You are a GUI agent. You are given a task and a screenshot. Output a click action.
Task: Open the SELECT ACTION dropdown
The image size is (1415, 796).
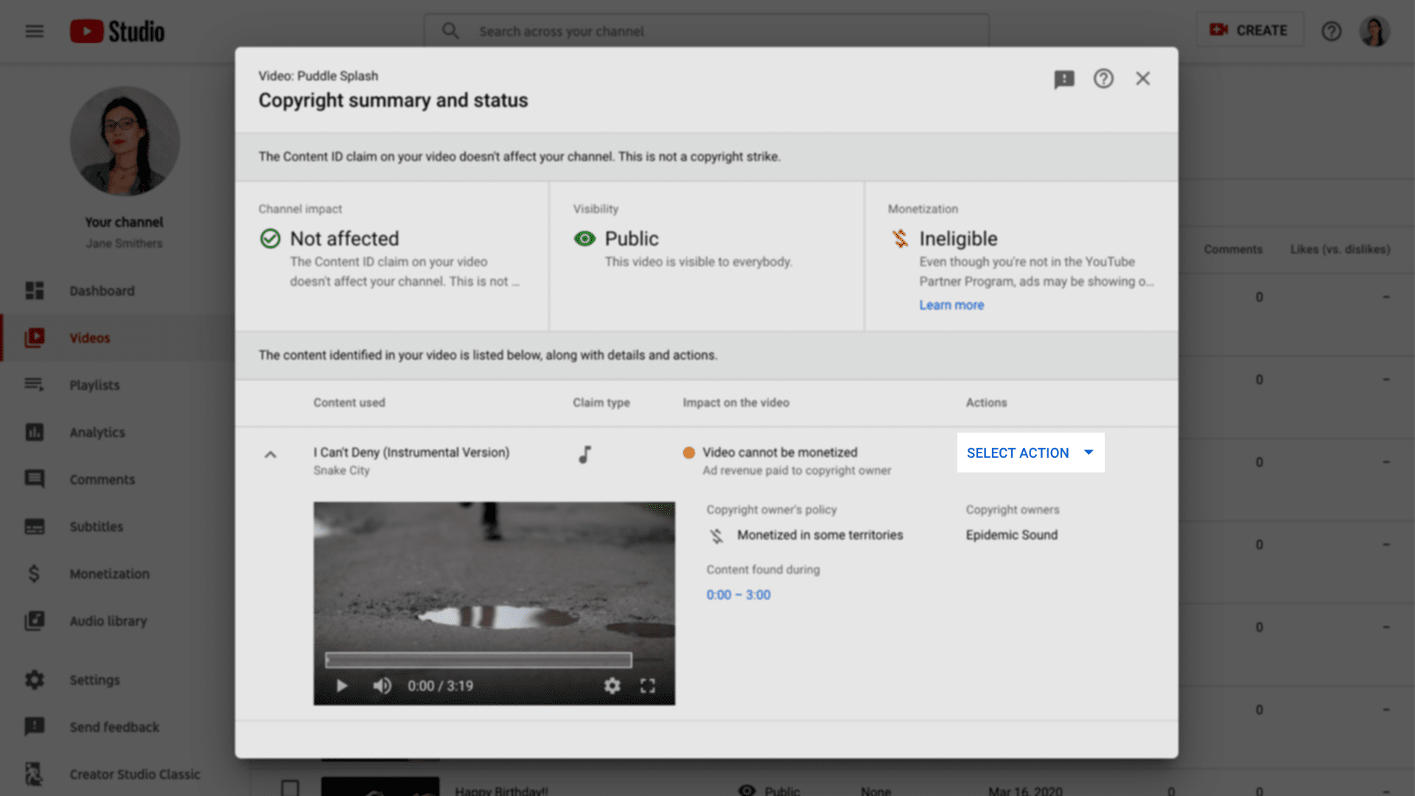click(1030, 453)
